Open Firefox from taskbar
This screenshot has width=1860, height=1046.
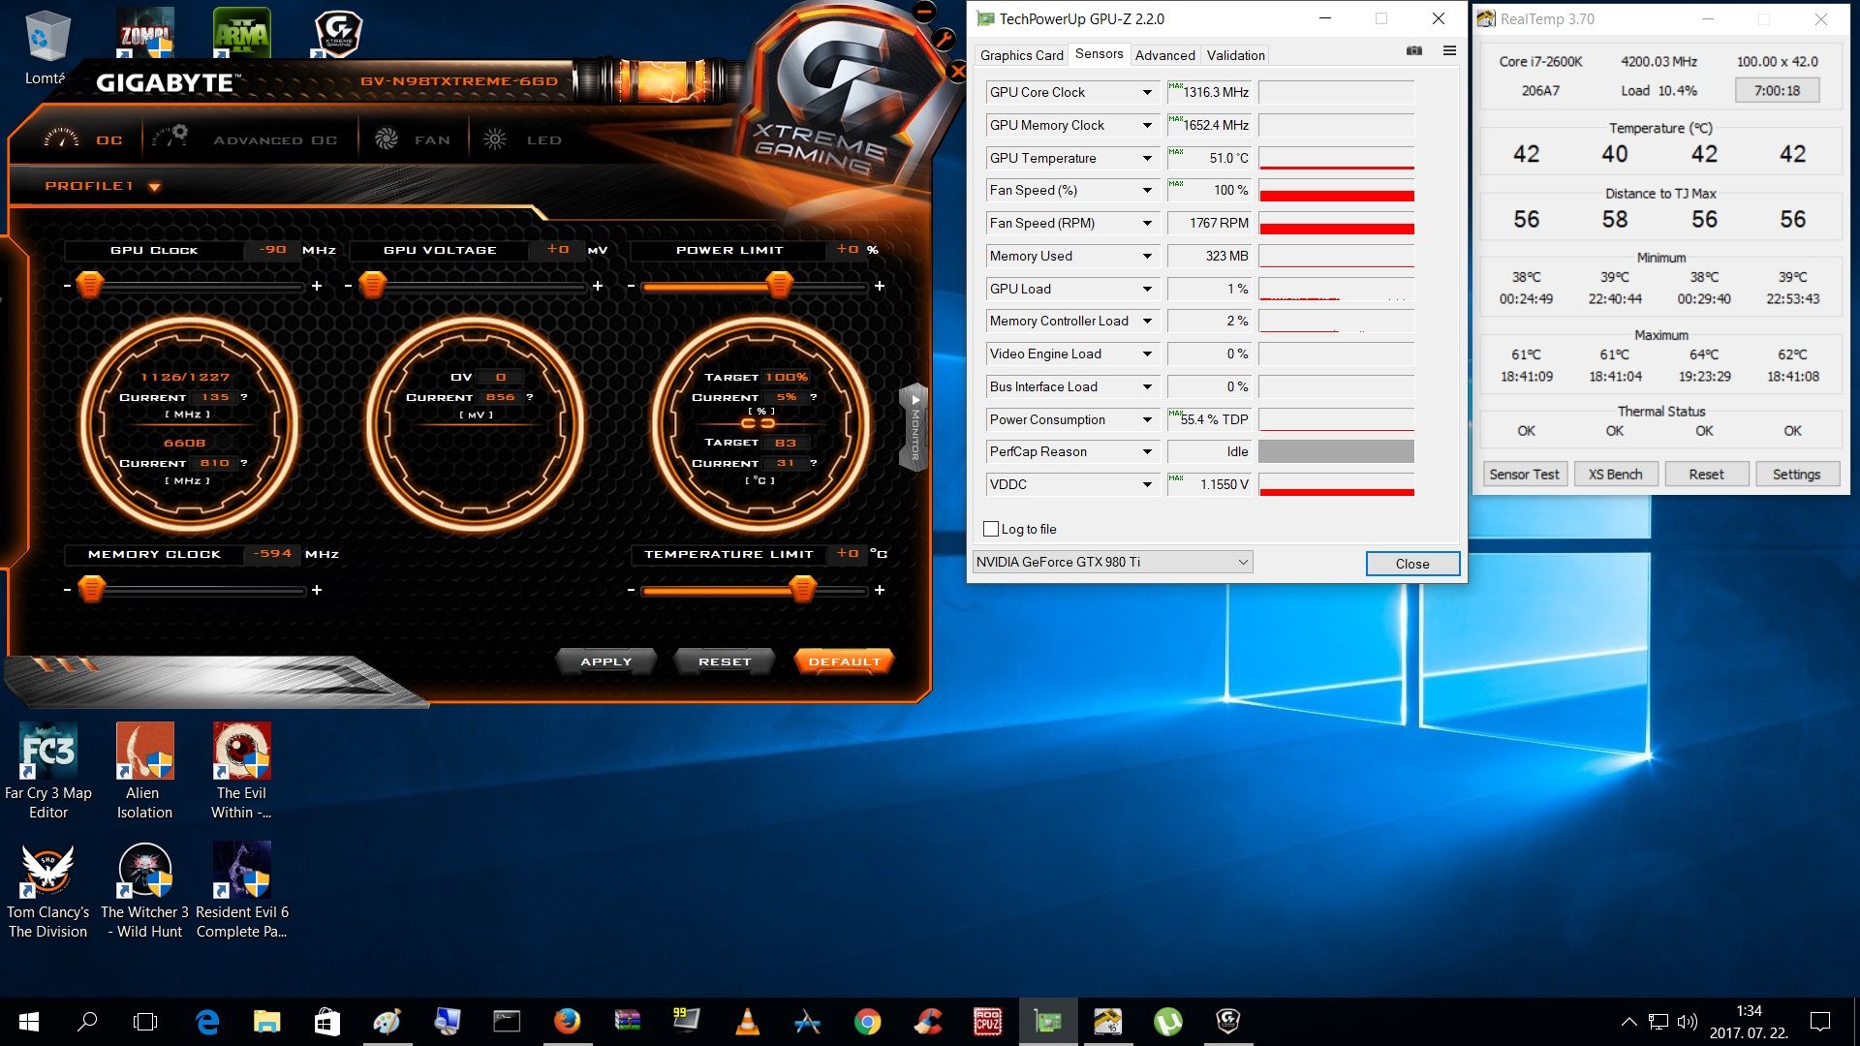coord(567,1021)
